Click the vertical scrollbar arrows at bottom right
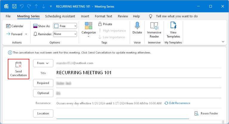Image resolution: width=229 pixels, height=124 pixels. coord(223,122)
